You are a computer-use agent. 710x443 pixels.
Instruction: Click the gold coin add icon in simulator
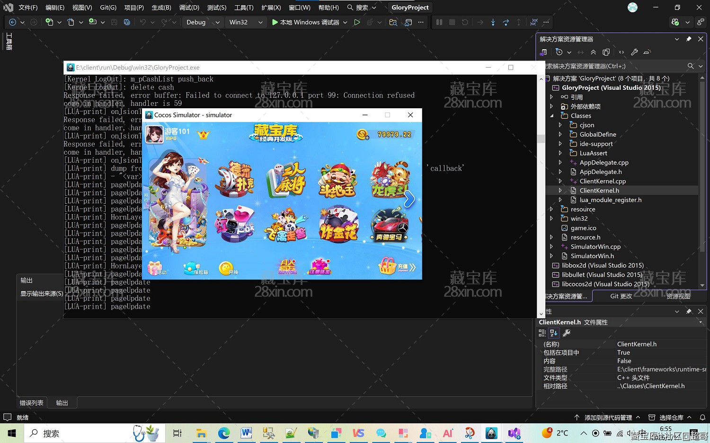coord(363,135)
